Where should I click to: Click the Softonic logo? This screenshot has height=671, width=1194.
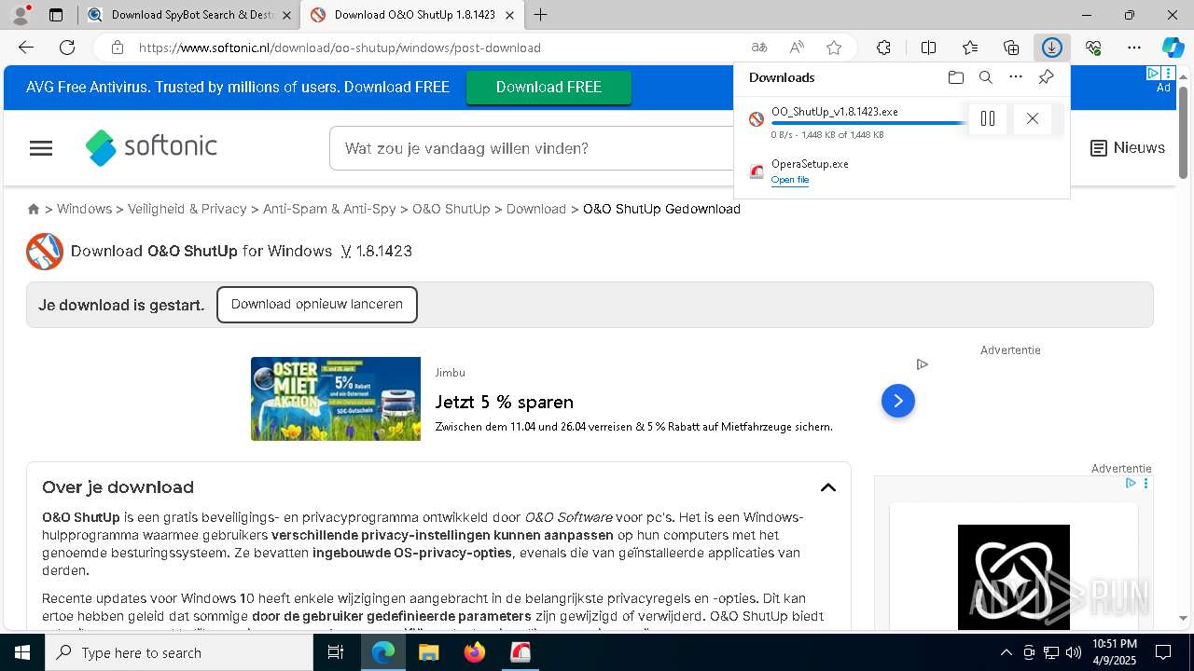coord(151,147)
